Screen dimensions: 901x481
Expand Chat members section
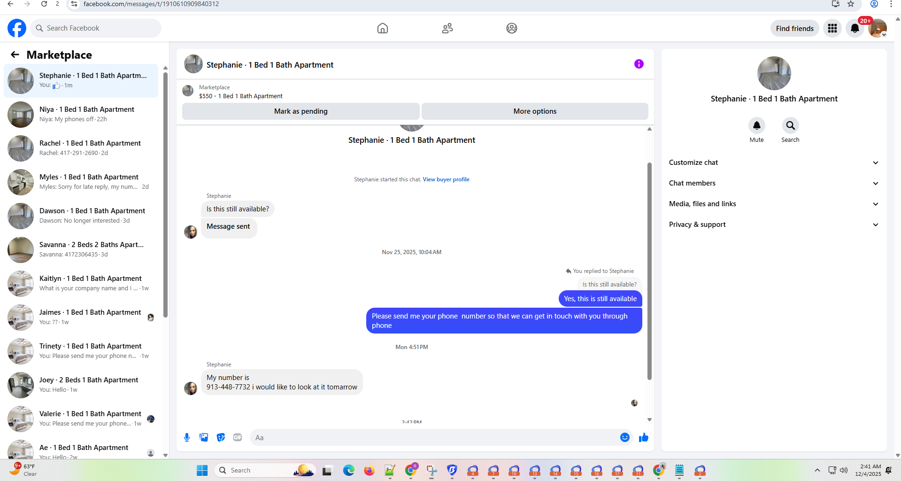click(x=774, y=183)
